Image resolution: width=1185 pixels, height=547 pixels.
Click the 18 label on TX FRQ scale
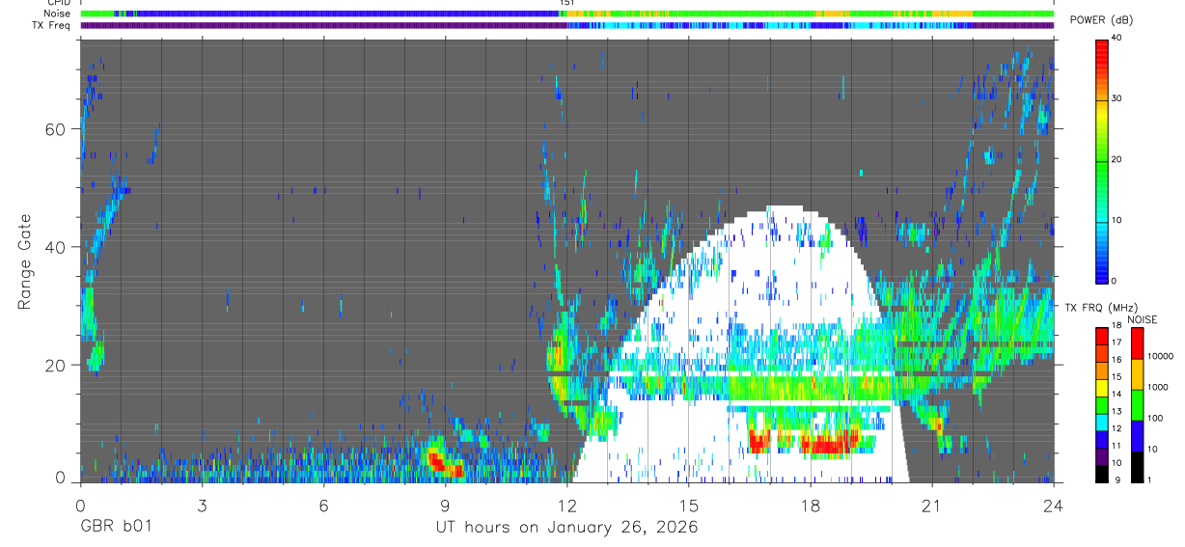1116,326
